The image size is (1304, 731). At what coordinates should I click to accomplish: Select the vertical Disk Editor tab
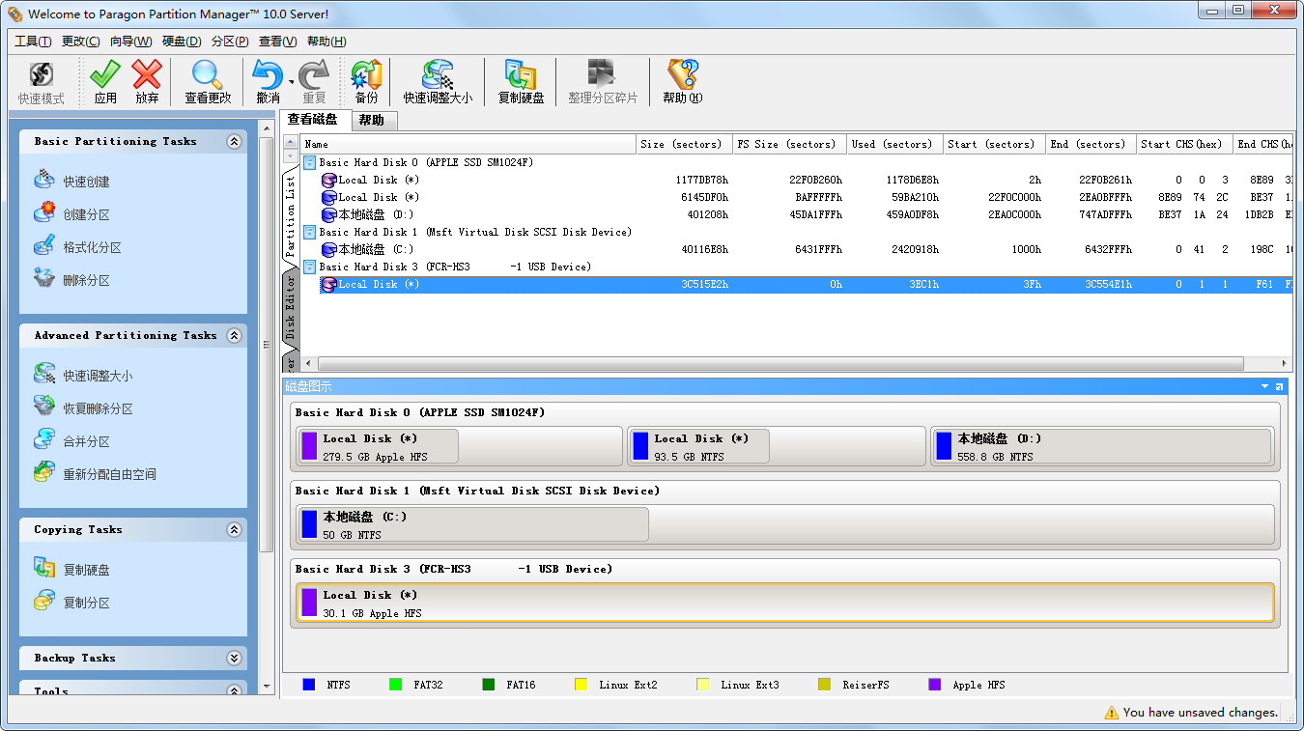click(x=291, y=306)
